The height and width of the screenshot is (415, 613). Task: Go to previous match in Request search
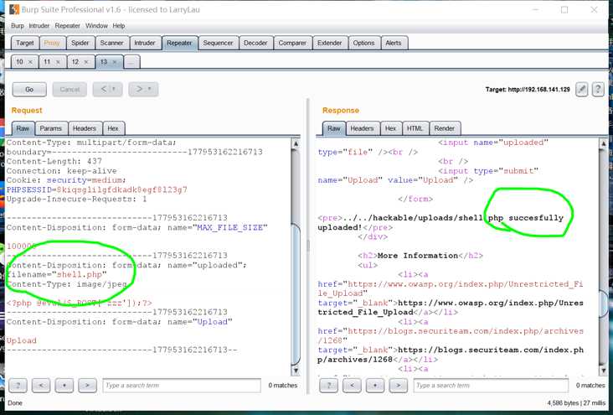(41, 386)
